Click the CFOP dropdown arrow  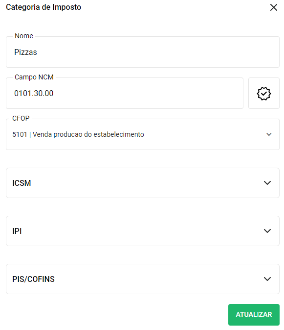pos(269,134)
